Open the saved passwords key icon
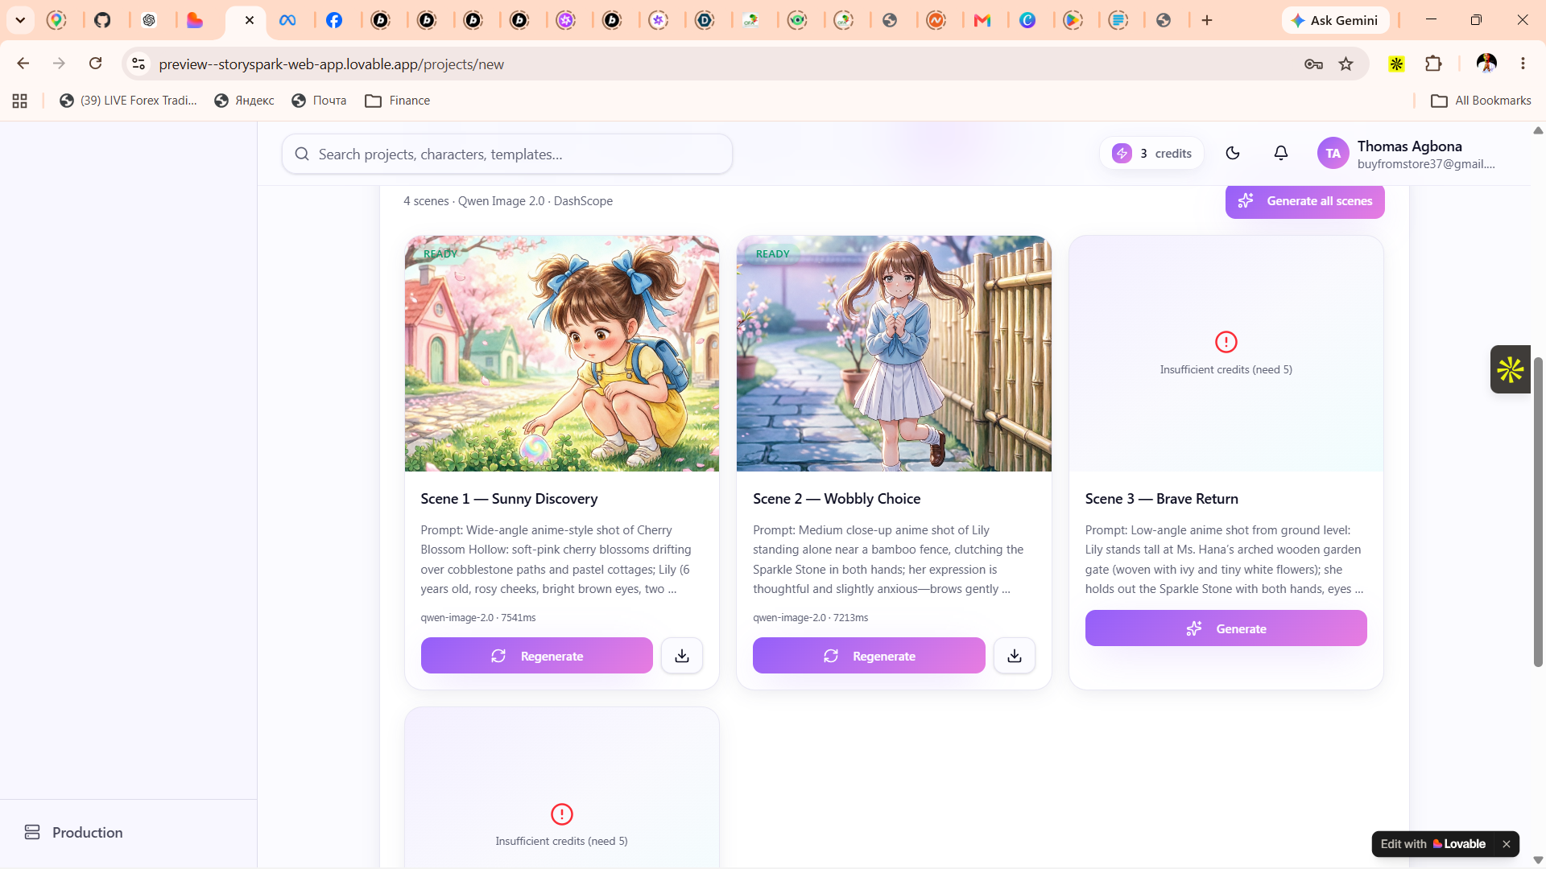1546x869 pixels. (x=1313, y=64)
